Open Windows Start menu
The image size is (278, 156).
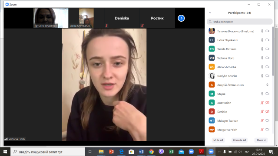pyautogui.click(x=5, y=152)
